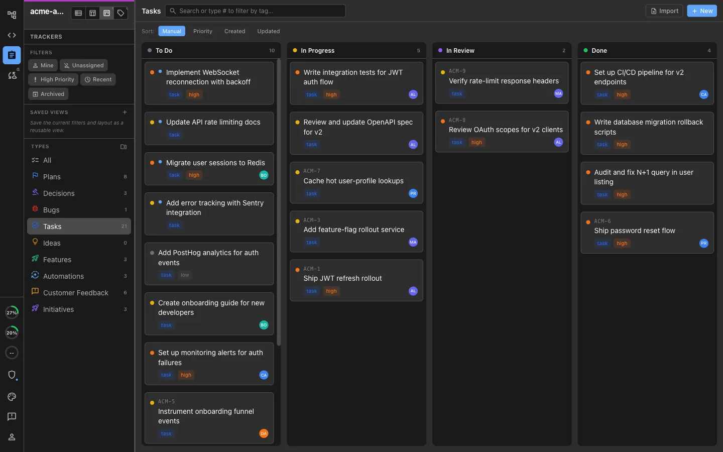This screenshot has width=723, height=452.
Task: Sort tasks by Updated
Action: point(269,31)
